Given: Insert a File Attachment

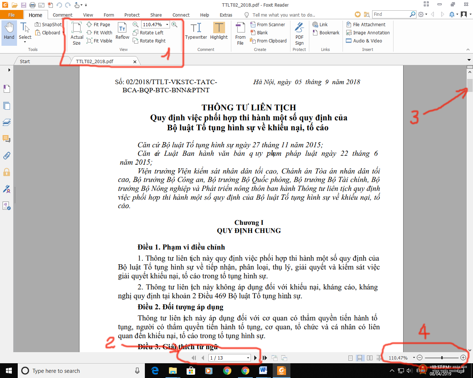Looking at the screenshot, I should [x=366, y=24].
